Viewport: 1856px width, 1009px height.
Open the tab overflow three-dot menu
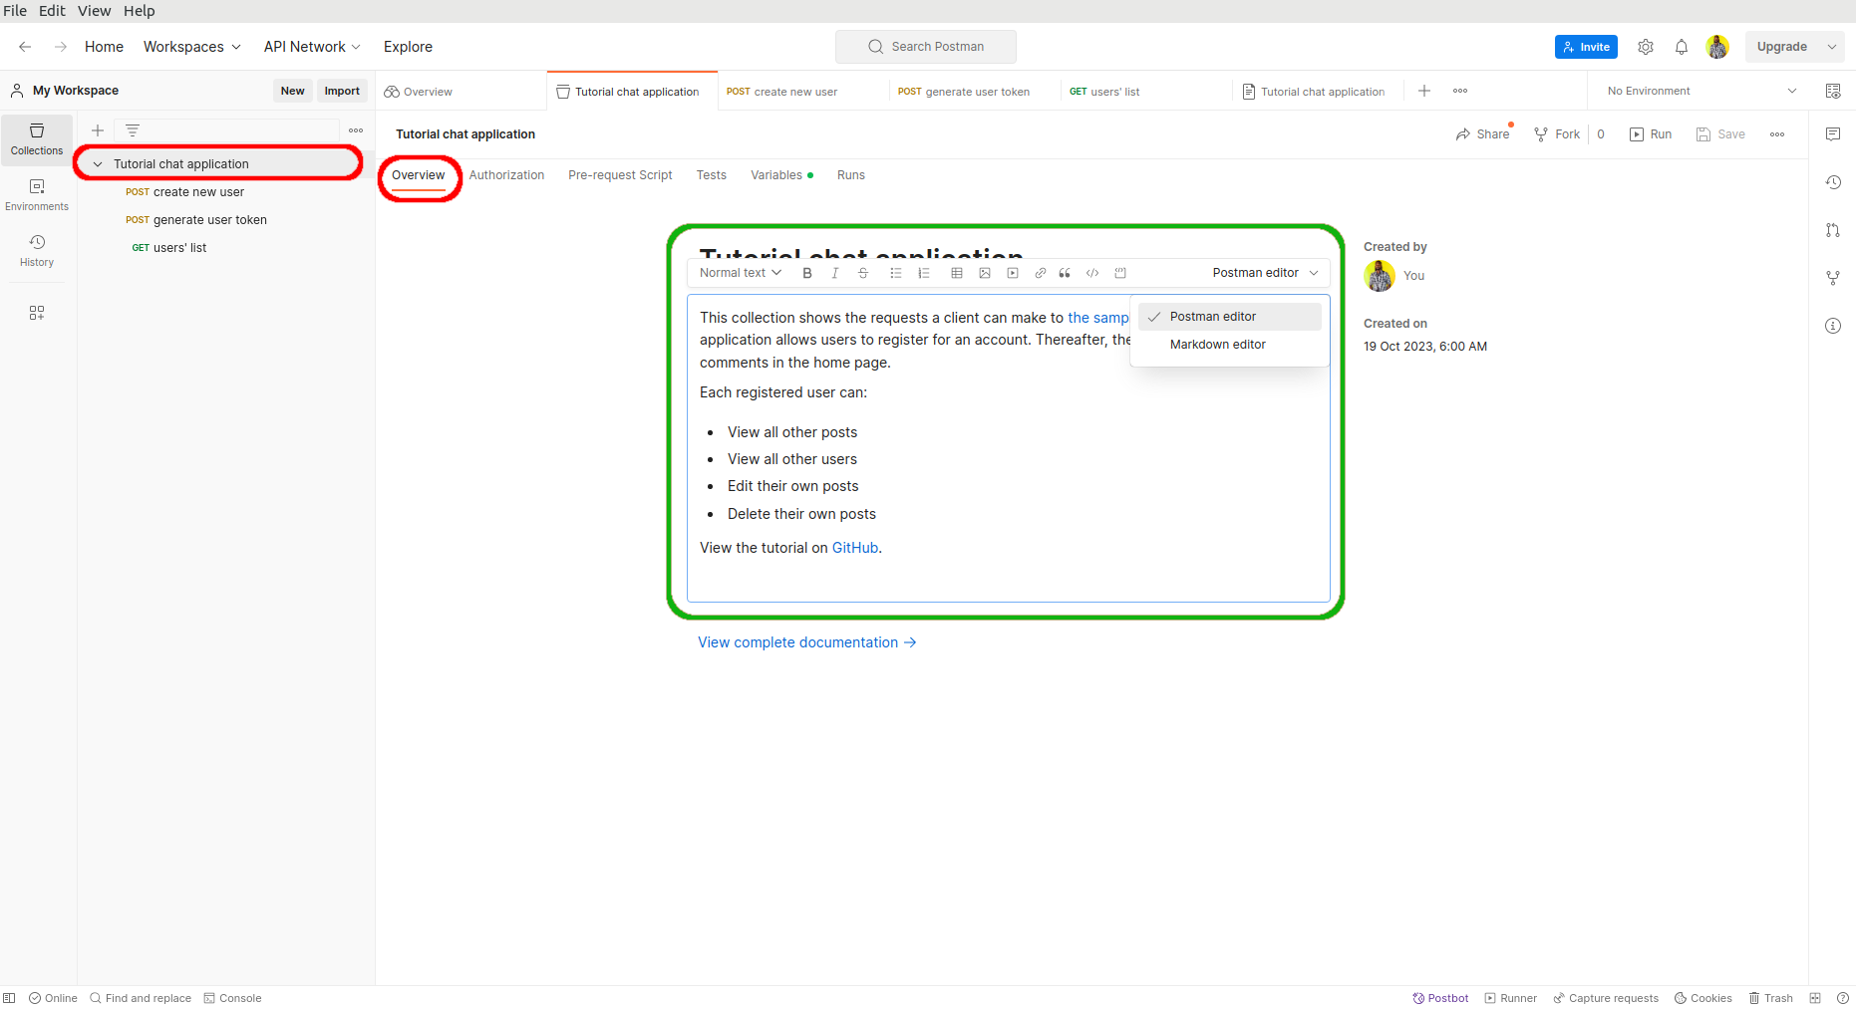coord(1460,91)
